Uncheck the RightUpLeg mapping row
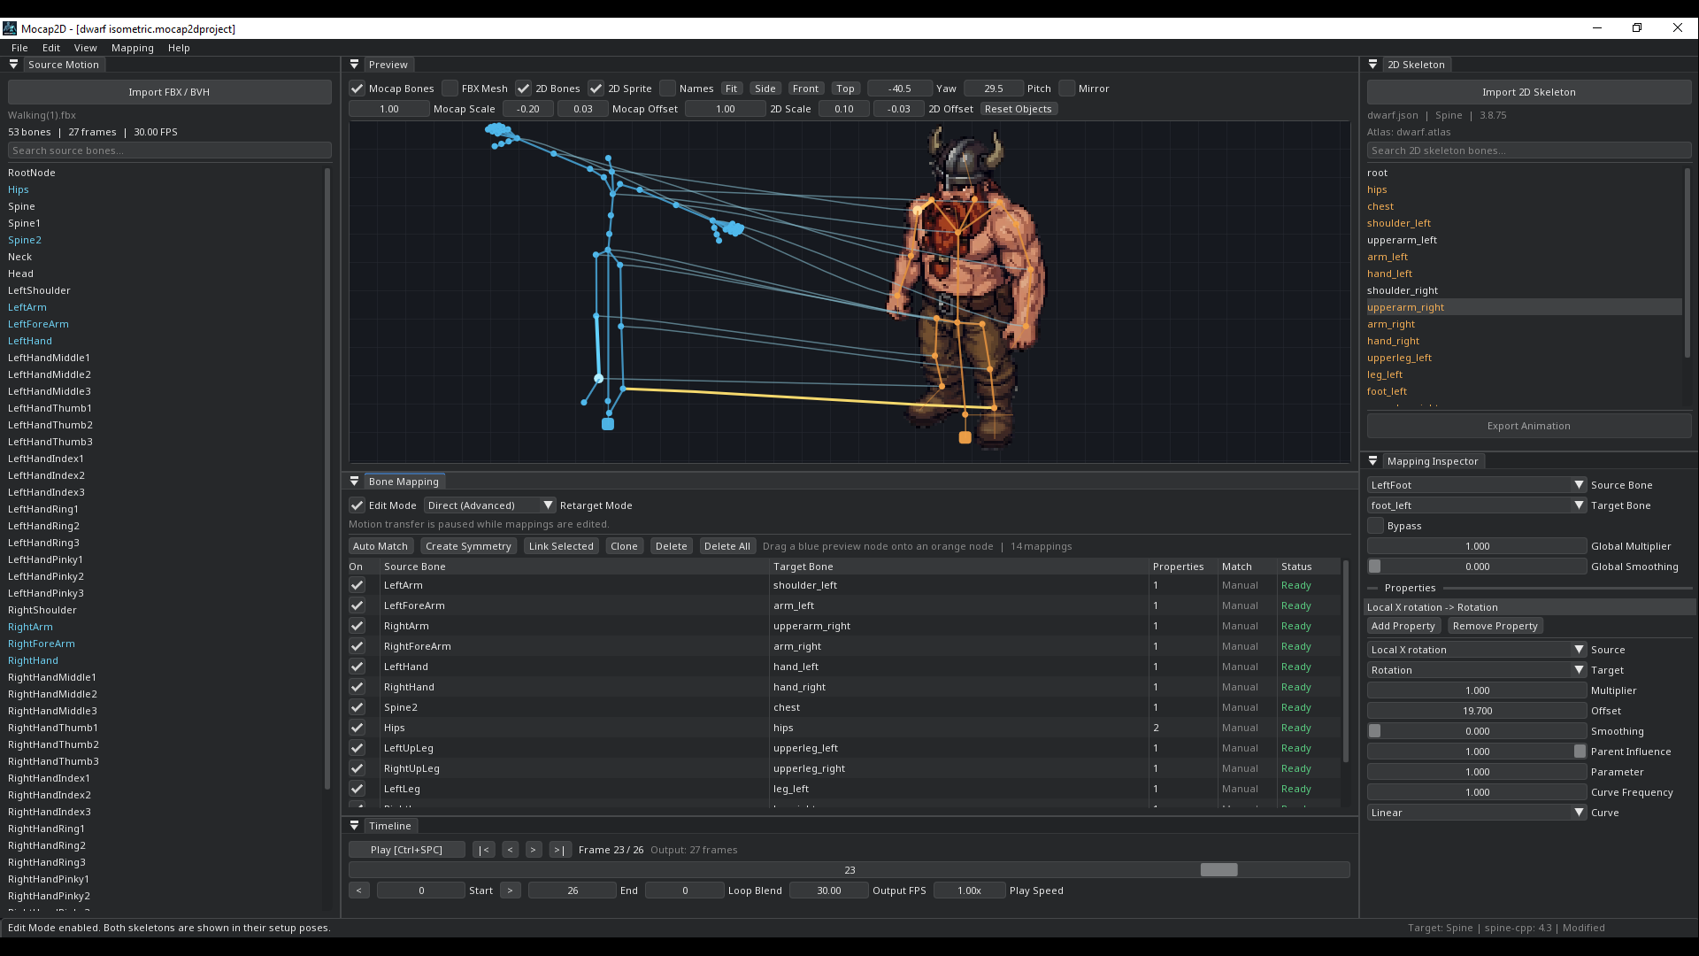This screenshot has width=1699, height=956. (x=357, y=768)
